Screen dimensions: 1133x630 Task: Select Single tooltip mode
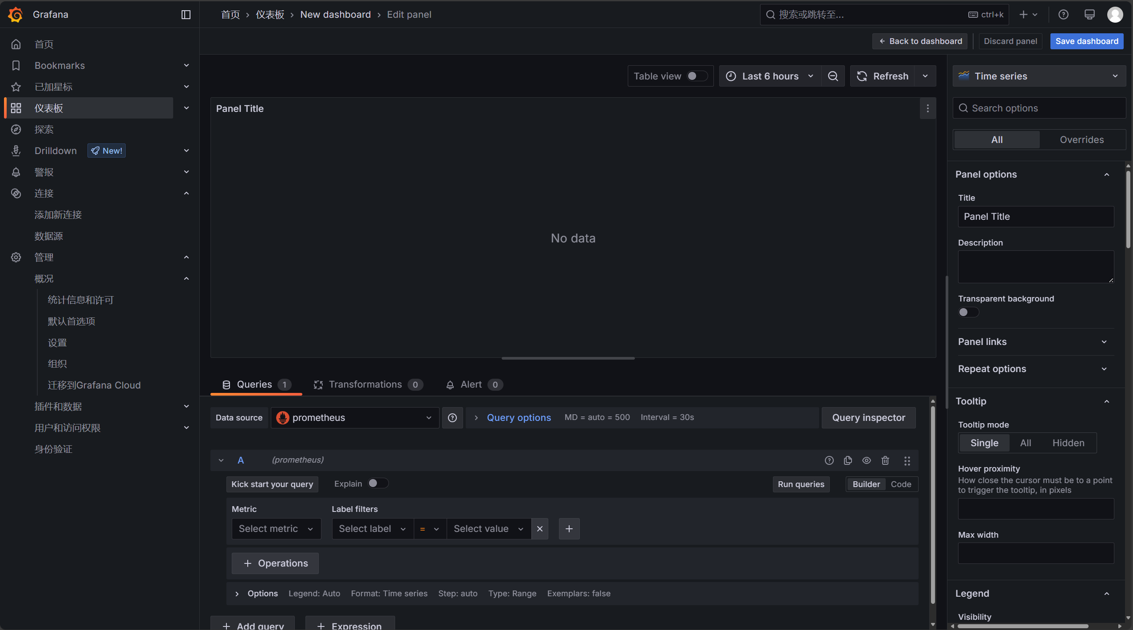(x=984, y=443)
